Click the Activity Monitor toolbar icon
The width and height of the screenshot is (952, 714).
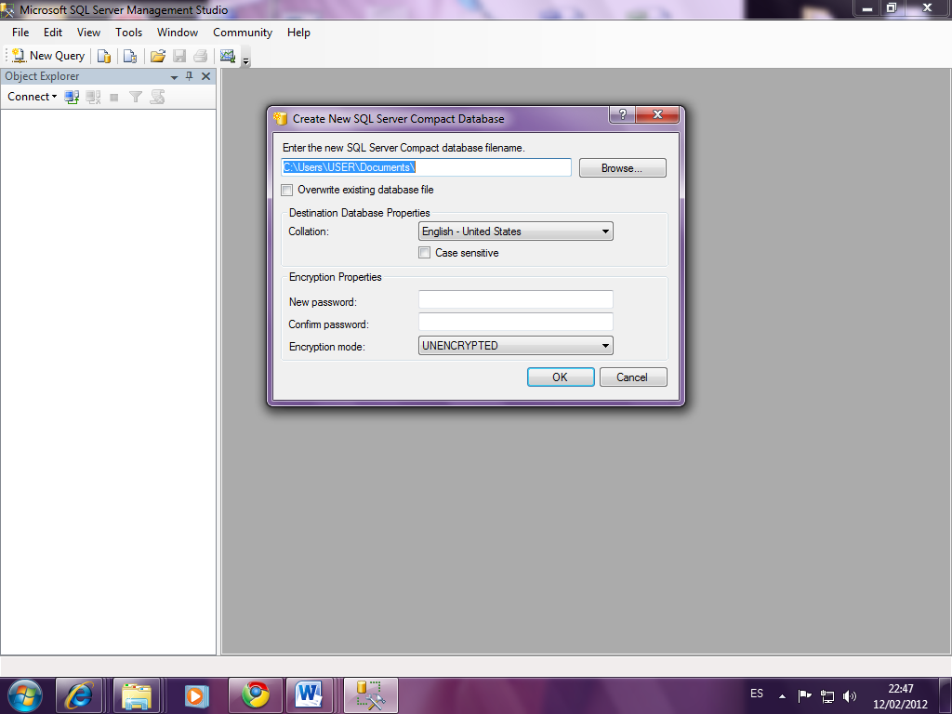tap(227, 56)
